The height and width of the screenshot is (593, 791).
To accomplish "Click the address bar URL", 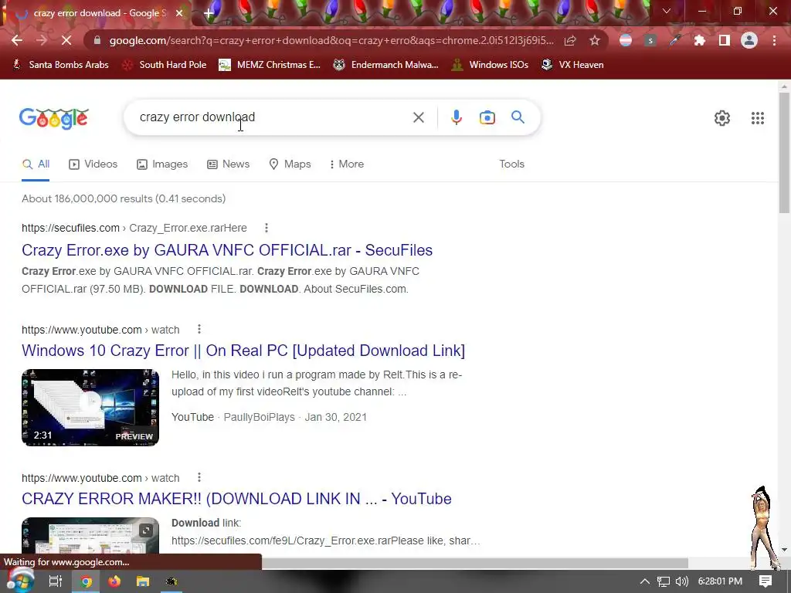I will 331,40.
